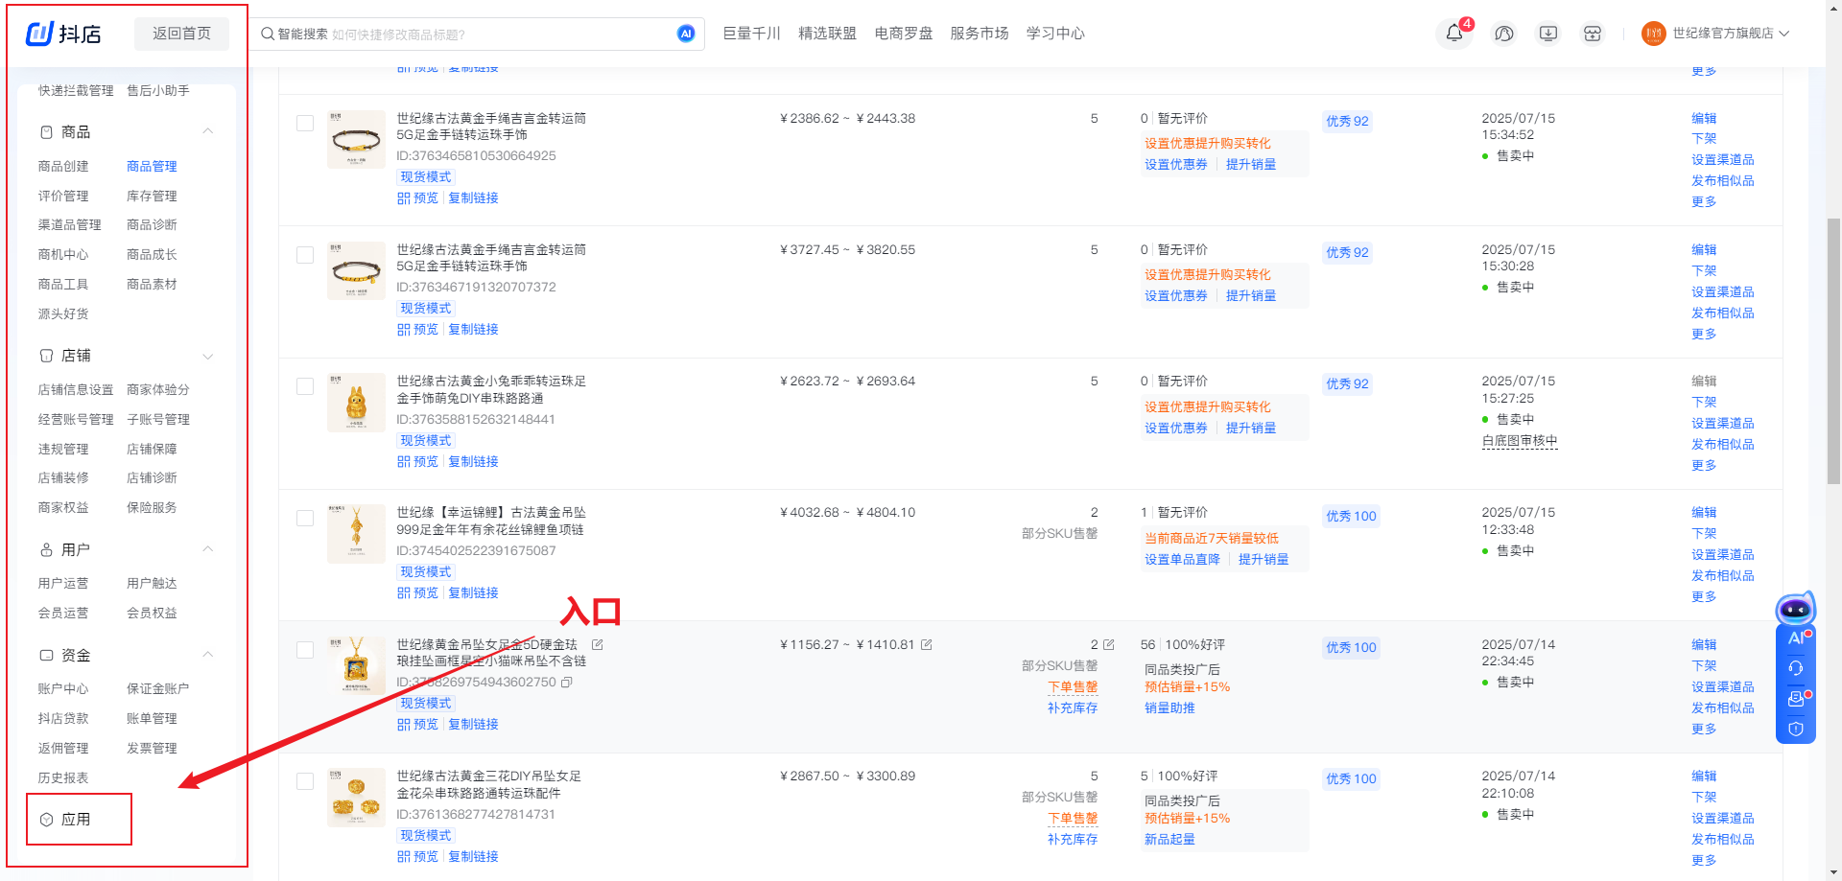Click the 返回首页 button
The width and height of the screenshot is (1842, 881).
(x=181, y=34)
